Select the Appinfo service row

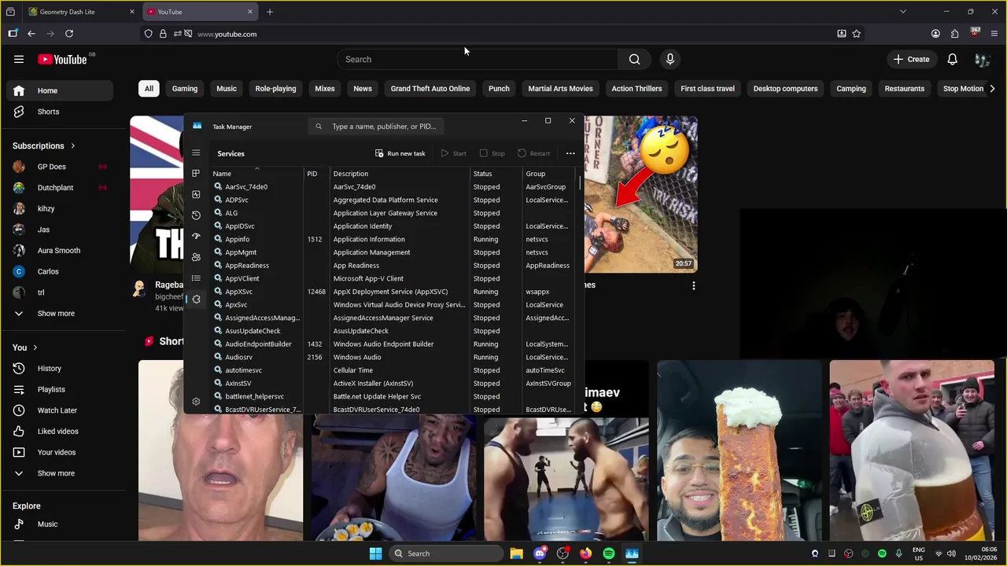(x=393, y=240)
